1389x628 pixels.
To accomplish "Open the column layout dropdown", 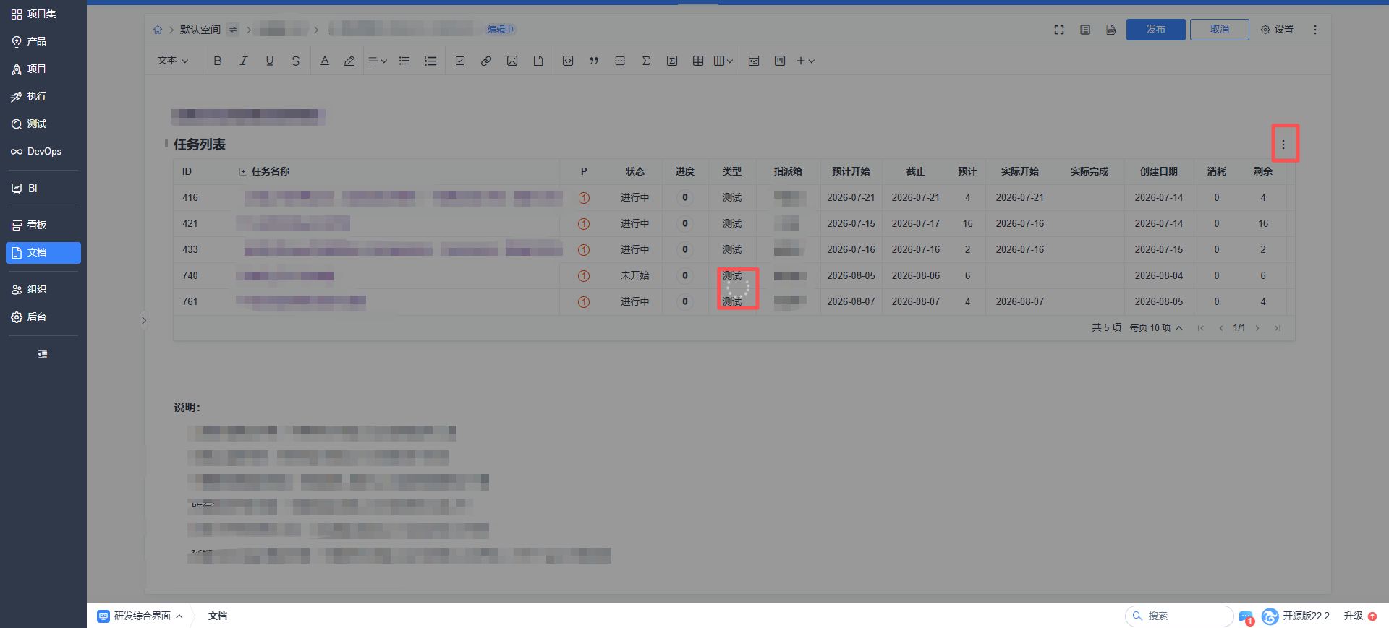I will click(x=723, y=61).
